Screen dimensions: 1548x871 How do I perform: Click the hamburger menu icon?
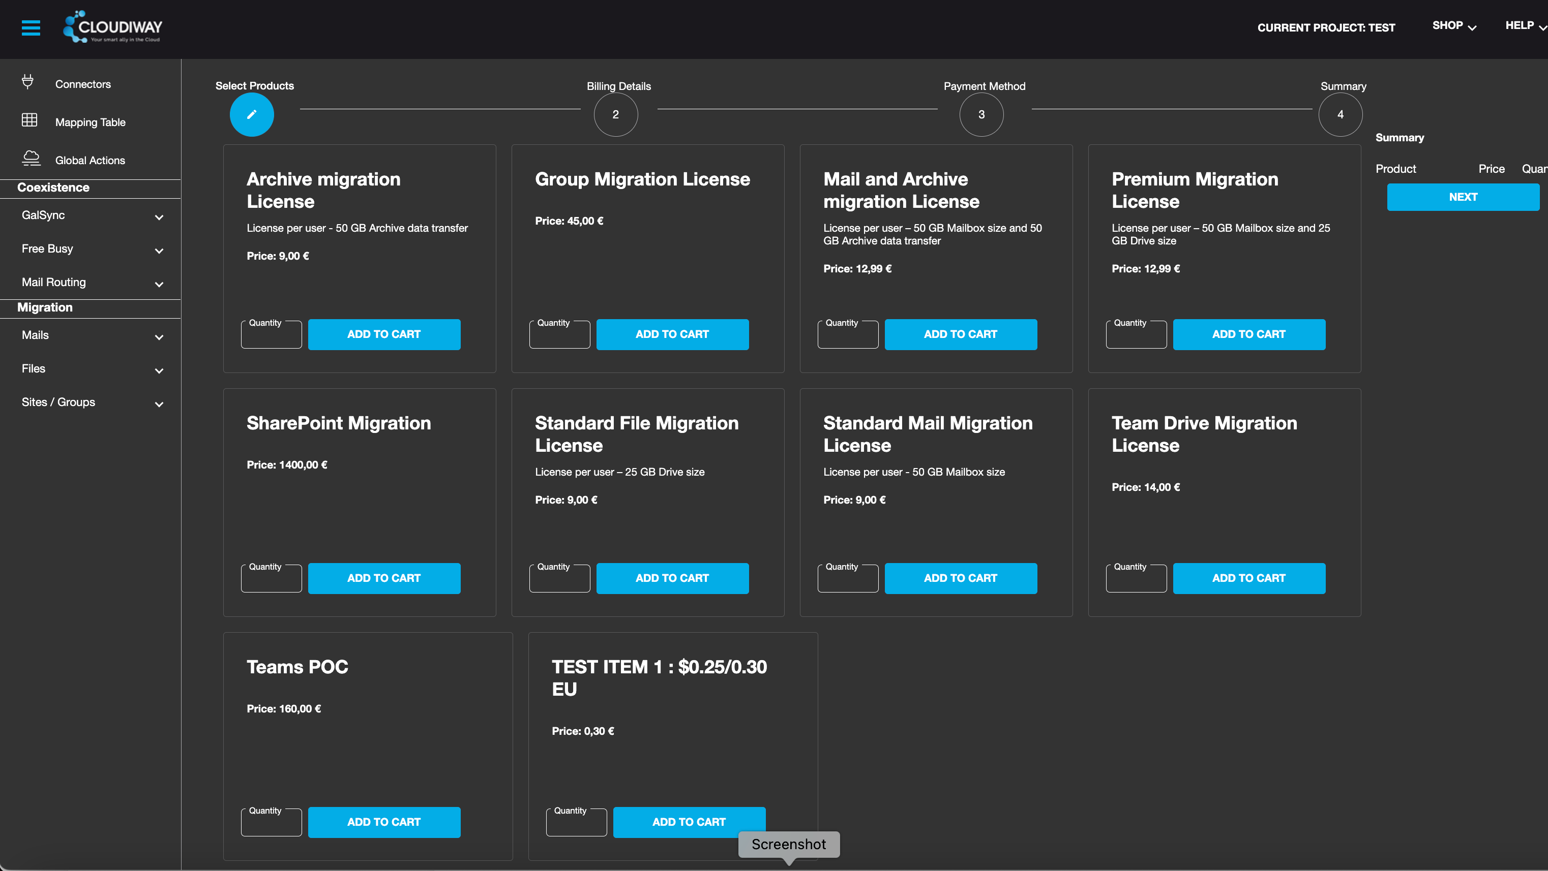pyautogui.click(x=31, y=27)
